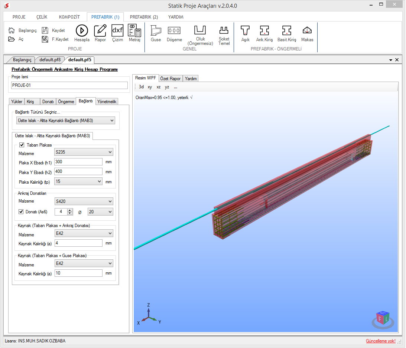This screenshot has width=406, height=348.
Task: Open the document tab list dropdown arrow
Action: 391,60
